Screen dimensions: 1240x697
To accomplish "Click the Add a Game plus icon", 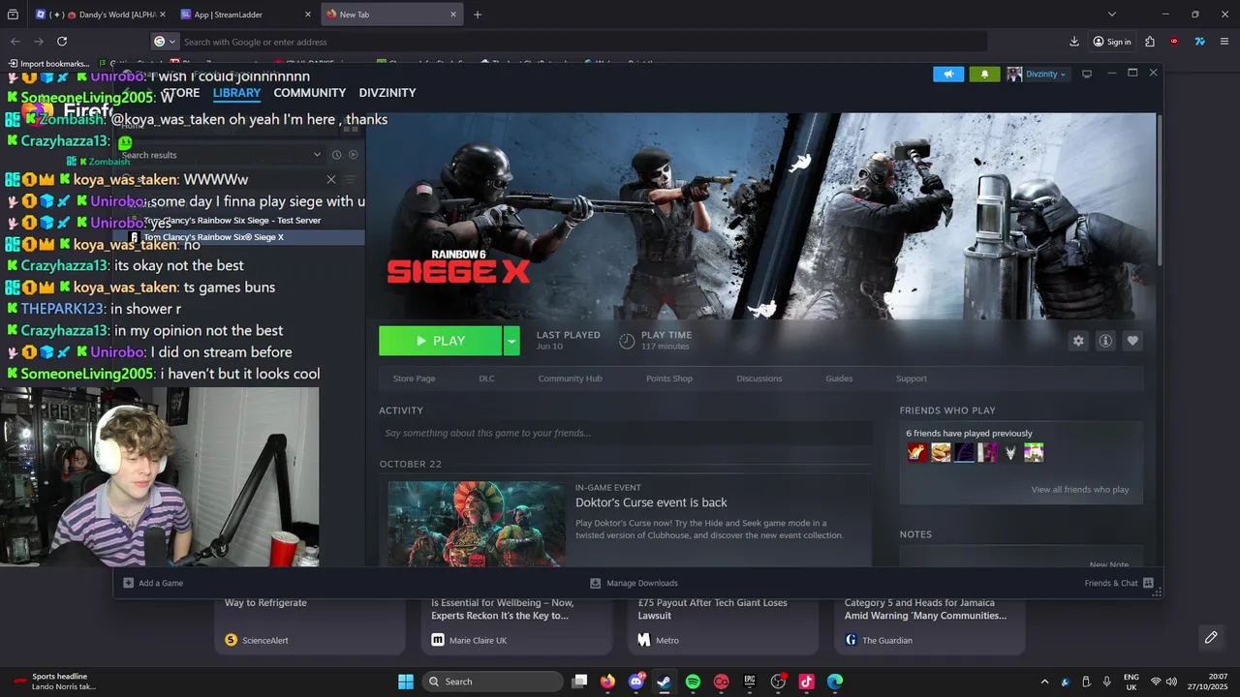I will pyautogui.click(x=128, y=583).
